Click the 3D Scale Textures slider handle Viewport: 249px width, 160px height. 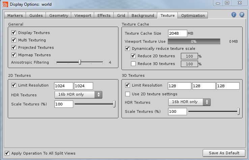click(238, 111)
